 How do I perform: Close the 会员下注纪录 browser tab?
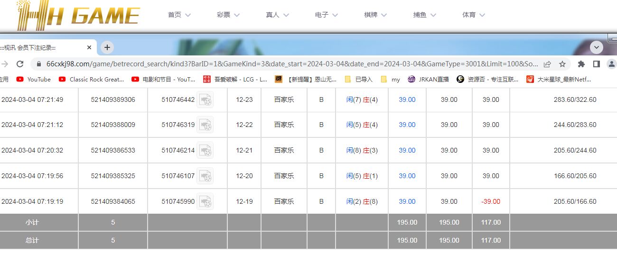(x=89, y=47)
